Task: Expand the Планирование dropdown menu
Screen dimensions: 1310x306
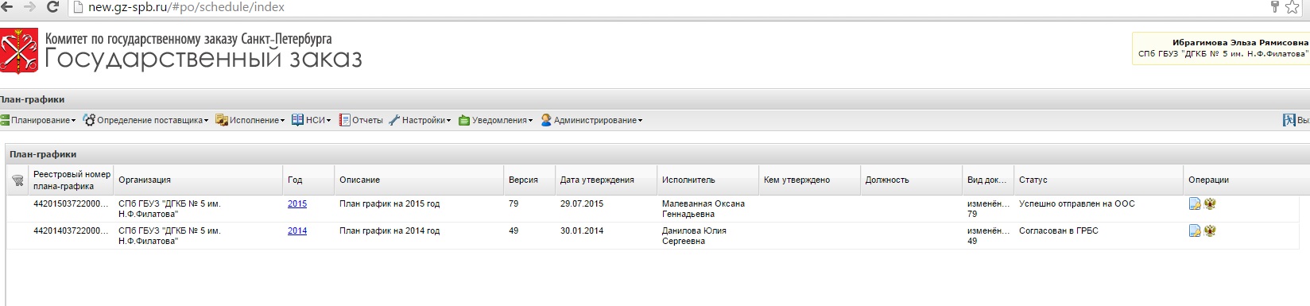Action: click(39, 120)
